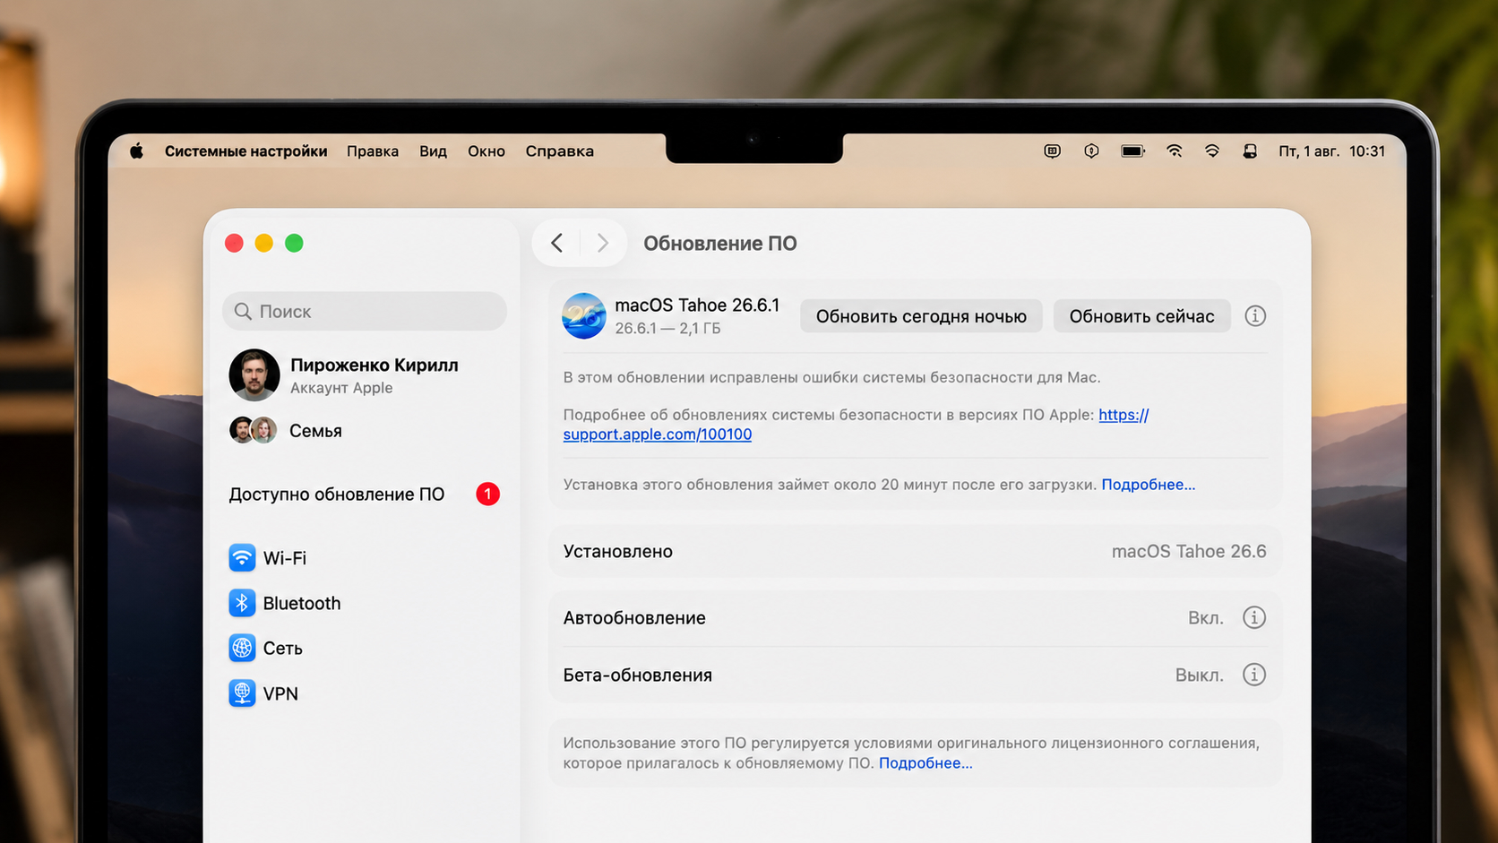Click the red badge with number 1
The height and width of the screenshot is (843, 1498).
[x=487, y=494]
